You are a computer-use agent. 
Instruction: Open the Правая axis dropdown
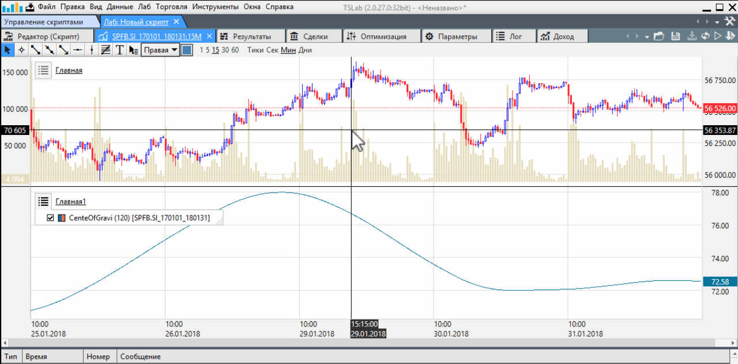pos(160,50)
